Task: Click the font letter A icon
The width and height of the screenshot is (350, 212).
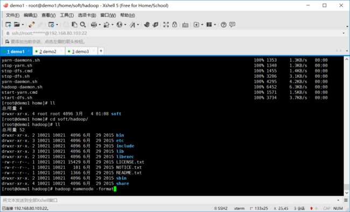Action: pyautogui.click(x=132, y=25)
